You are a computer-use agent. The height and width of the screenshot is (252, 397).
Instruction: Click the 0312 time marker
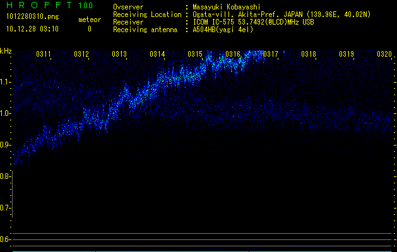click(x=81, y=54)
